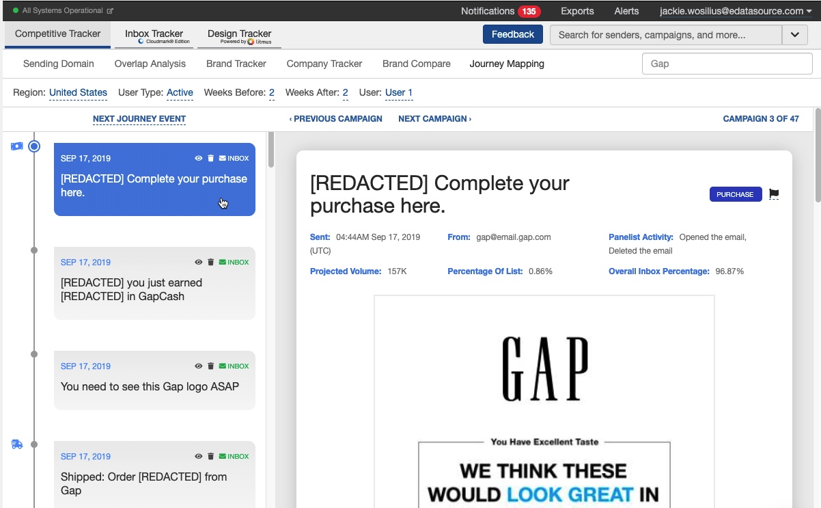
Task: Open the 'Shipped: Order from Gap' email card
Action: pos(154,474)
